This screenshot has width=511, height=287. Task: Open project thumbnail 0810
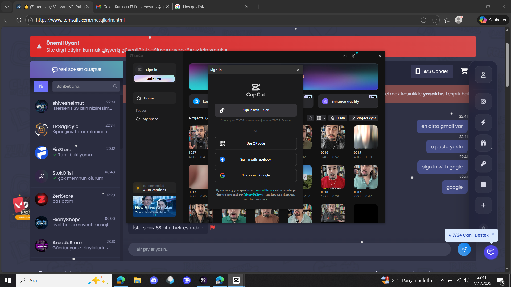pyautogui.click(x=333, y=177)
